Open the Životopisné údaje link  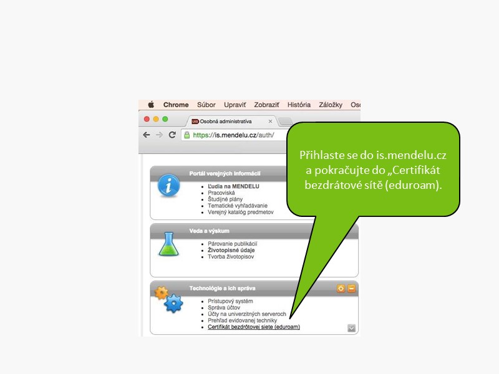click(231, 250)
